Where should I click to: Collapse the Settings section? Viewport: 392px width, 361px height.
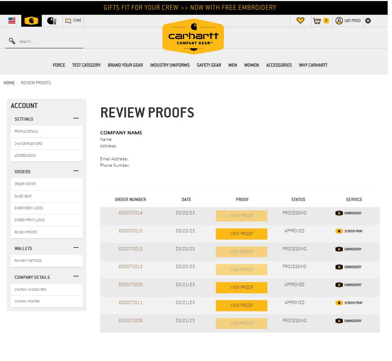click(x=76, y=118)
